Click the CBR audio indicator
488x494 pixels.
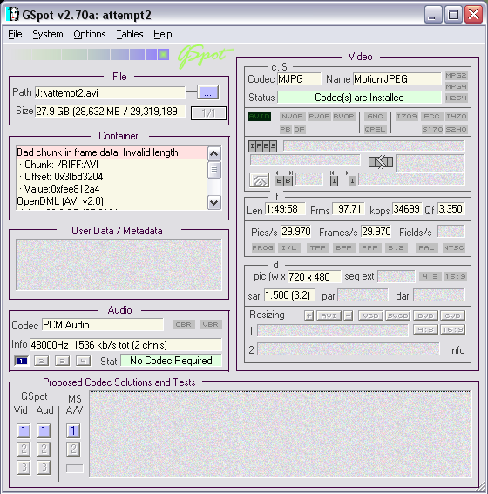[x=183, y=325]
